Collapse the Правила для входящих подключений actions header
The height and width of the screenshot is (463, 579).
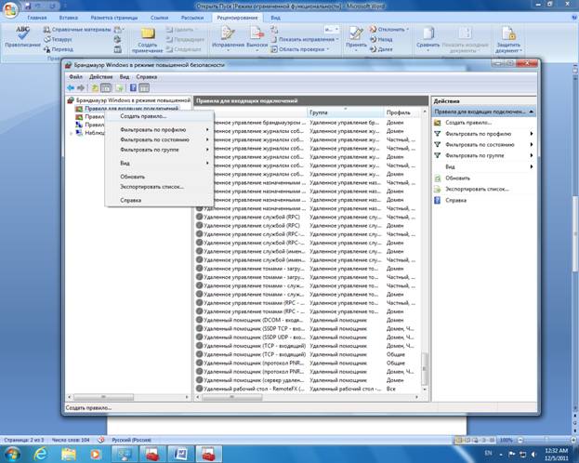pos(532,112)
